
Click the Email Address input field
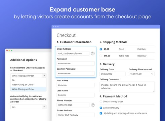coord(73,53)
